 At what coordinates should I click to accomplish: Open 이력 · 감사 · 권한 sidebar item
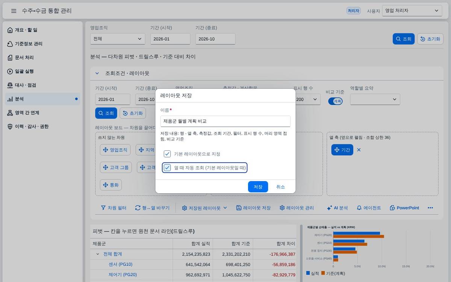coord(42,126)
